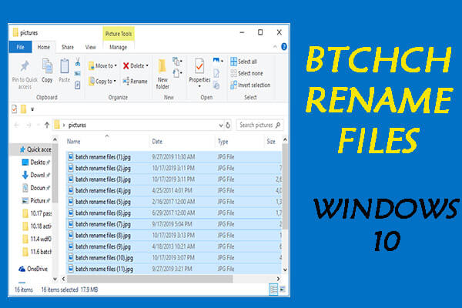
Task: Open Customize Quick Access Toolbar dropdown
Action: pyautogui.click(x=32, y=109)
